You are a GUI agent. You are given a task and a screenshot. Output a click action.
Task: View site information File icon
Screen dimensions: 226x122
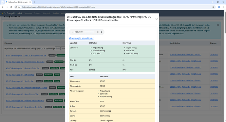[x=18, y=7]
